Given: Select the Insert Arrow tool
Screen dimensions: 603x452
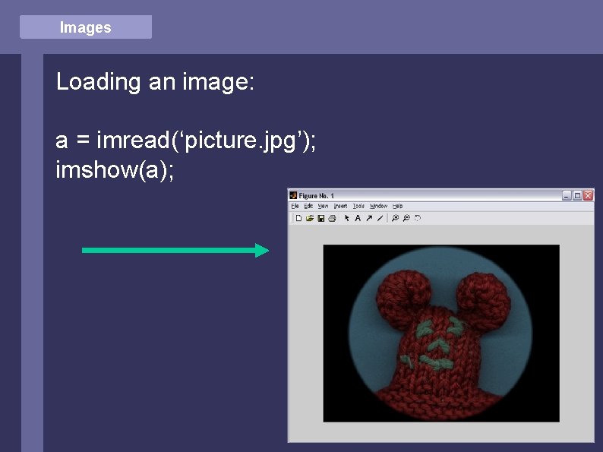Looking at the screenshot, I should (x=369, y=218).
